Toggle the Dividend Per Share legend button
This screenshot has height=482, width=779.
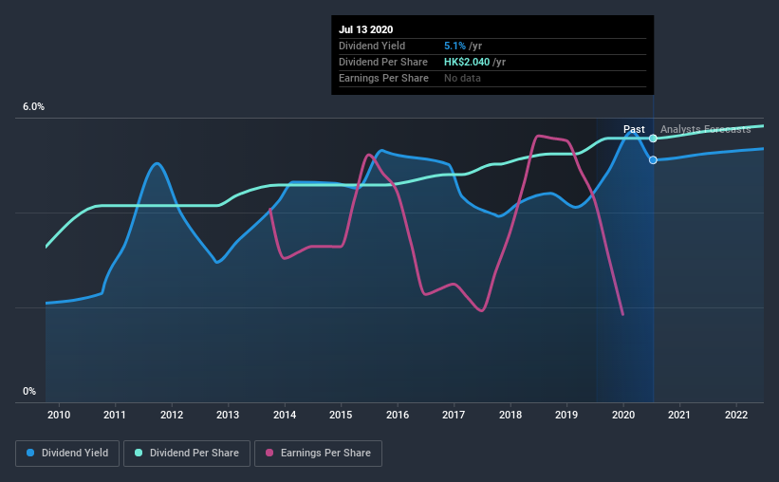point(187,454)
